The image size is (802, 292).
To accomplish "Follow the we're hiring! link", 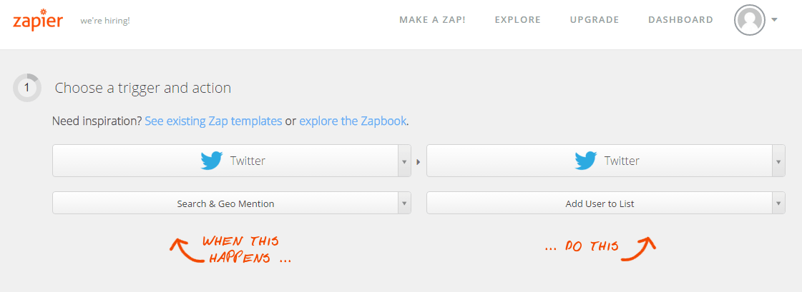I will [105, 21].
